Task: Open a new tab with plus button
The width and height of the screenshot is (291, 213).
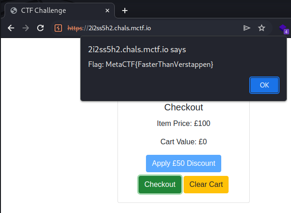Action: click(124, 10)
